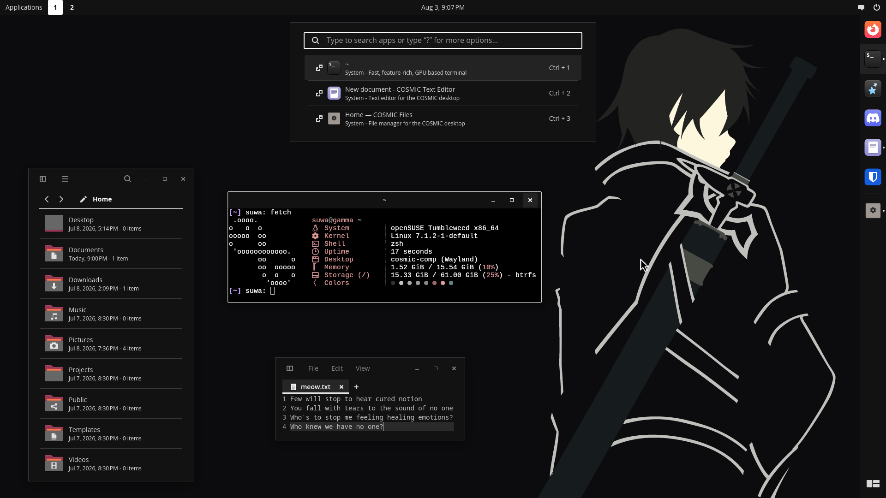Click the Home breadcrumb in Files
Screen dimensions: 886x498
[102, 199]
